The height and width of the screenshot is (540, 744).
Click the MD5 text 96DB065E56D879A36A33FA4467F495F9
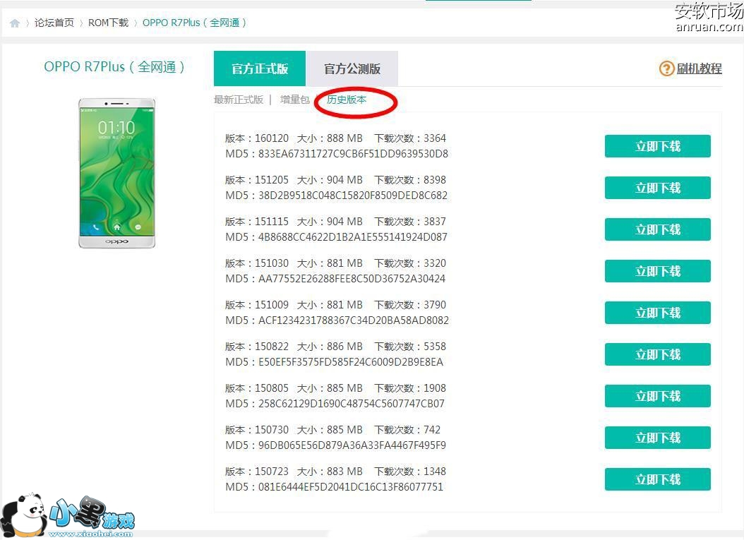point(352,445)
